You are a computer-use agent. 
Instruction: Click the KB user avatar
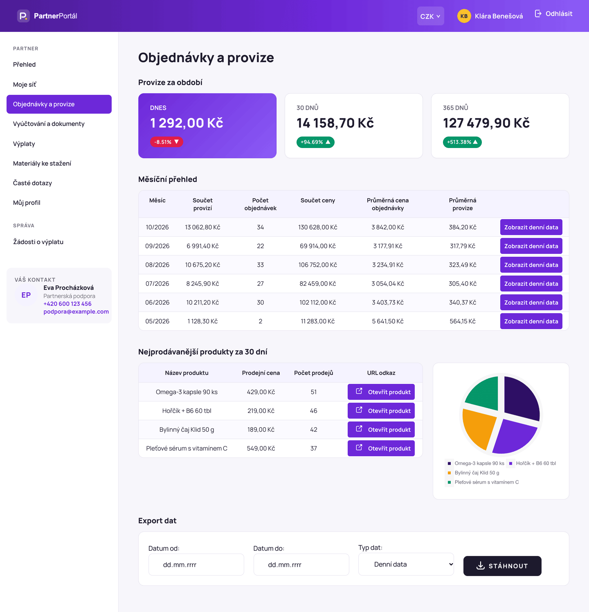[x=464, y=16]
